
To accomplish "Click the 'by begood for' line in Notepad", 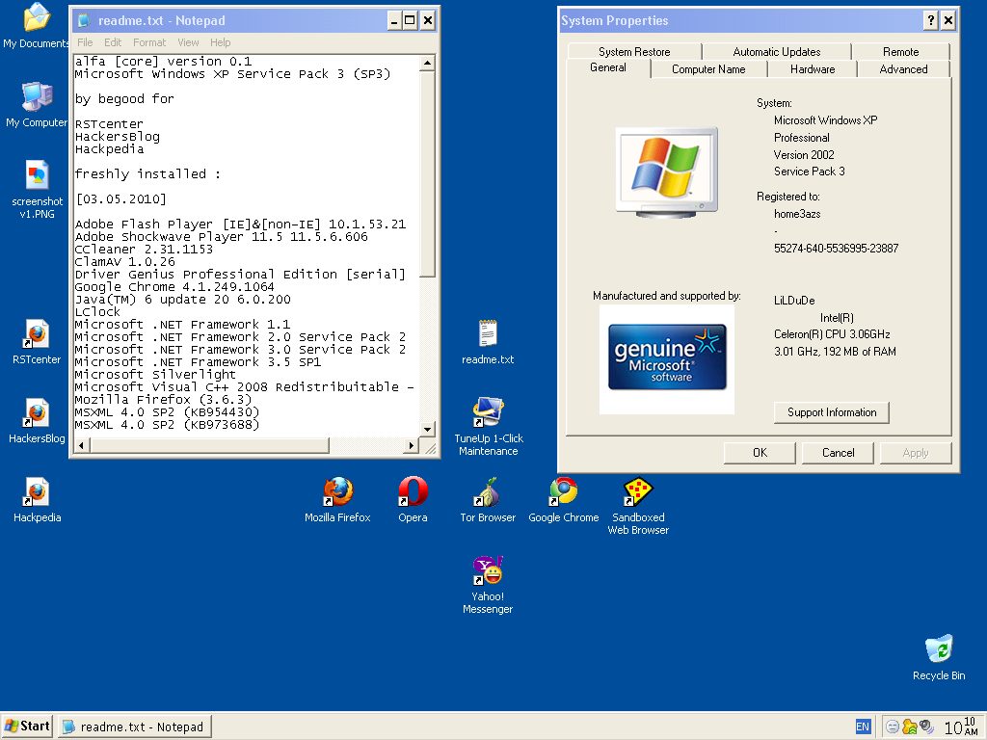I will (124, 99).
